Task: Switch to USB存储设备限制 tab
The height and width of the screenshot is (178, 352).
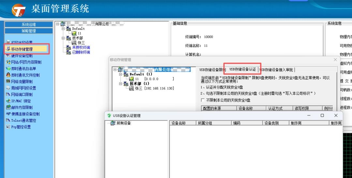Action: [x=212, y=70]
